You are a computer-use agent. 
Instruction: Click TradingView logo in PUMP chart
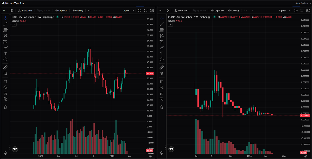[x=171, y=149]
